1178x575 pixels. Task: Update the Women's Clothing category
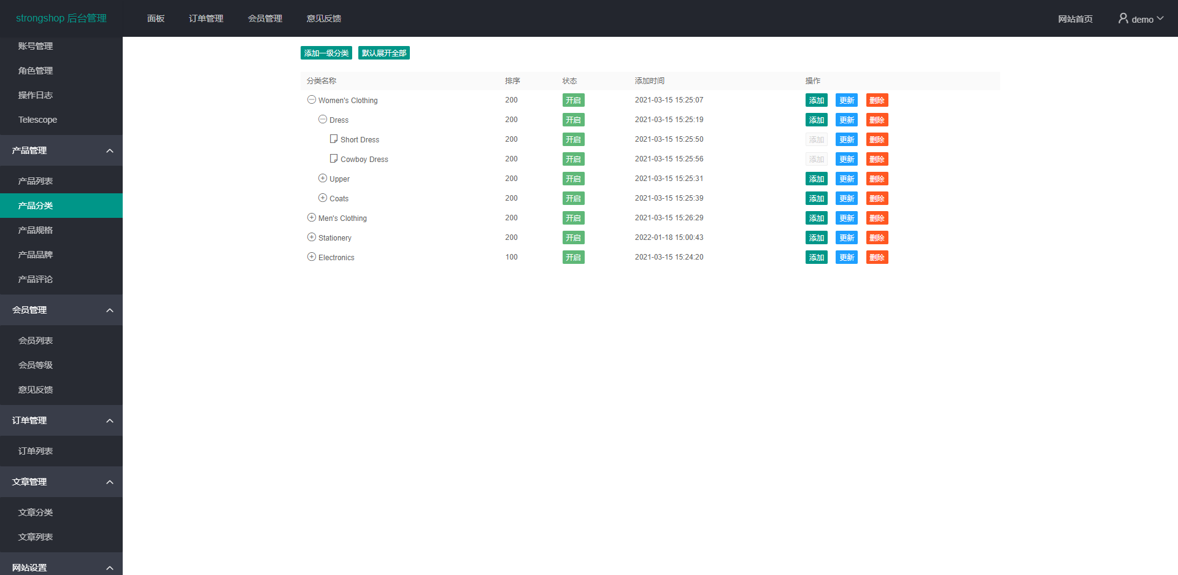click(x=847, y=100)
